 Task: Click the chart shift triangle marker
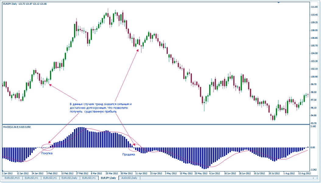(x=278, y=2)
